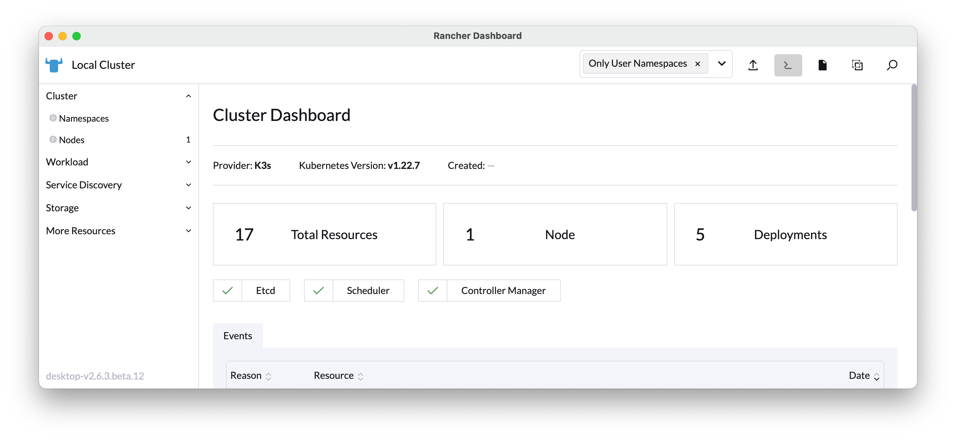The image size is (956, 440).
Task: Open the kubectl shell terminal icon
Action: (788, 65)
